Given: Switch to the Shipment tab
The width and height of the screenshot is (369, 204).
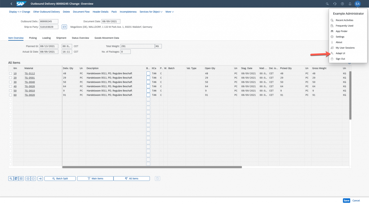Looking at the screenshot, I should tap(61, 38).
